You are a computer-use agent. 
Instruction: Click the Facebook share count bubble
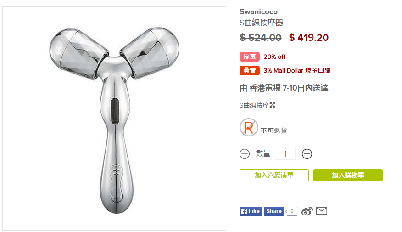291,211
